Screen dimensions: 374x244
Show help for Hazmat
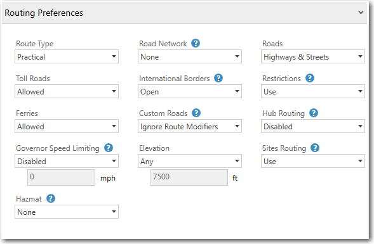click(51, 198)
